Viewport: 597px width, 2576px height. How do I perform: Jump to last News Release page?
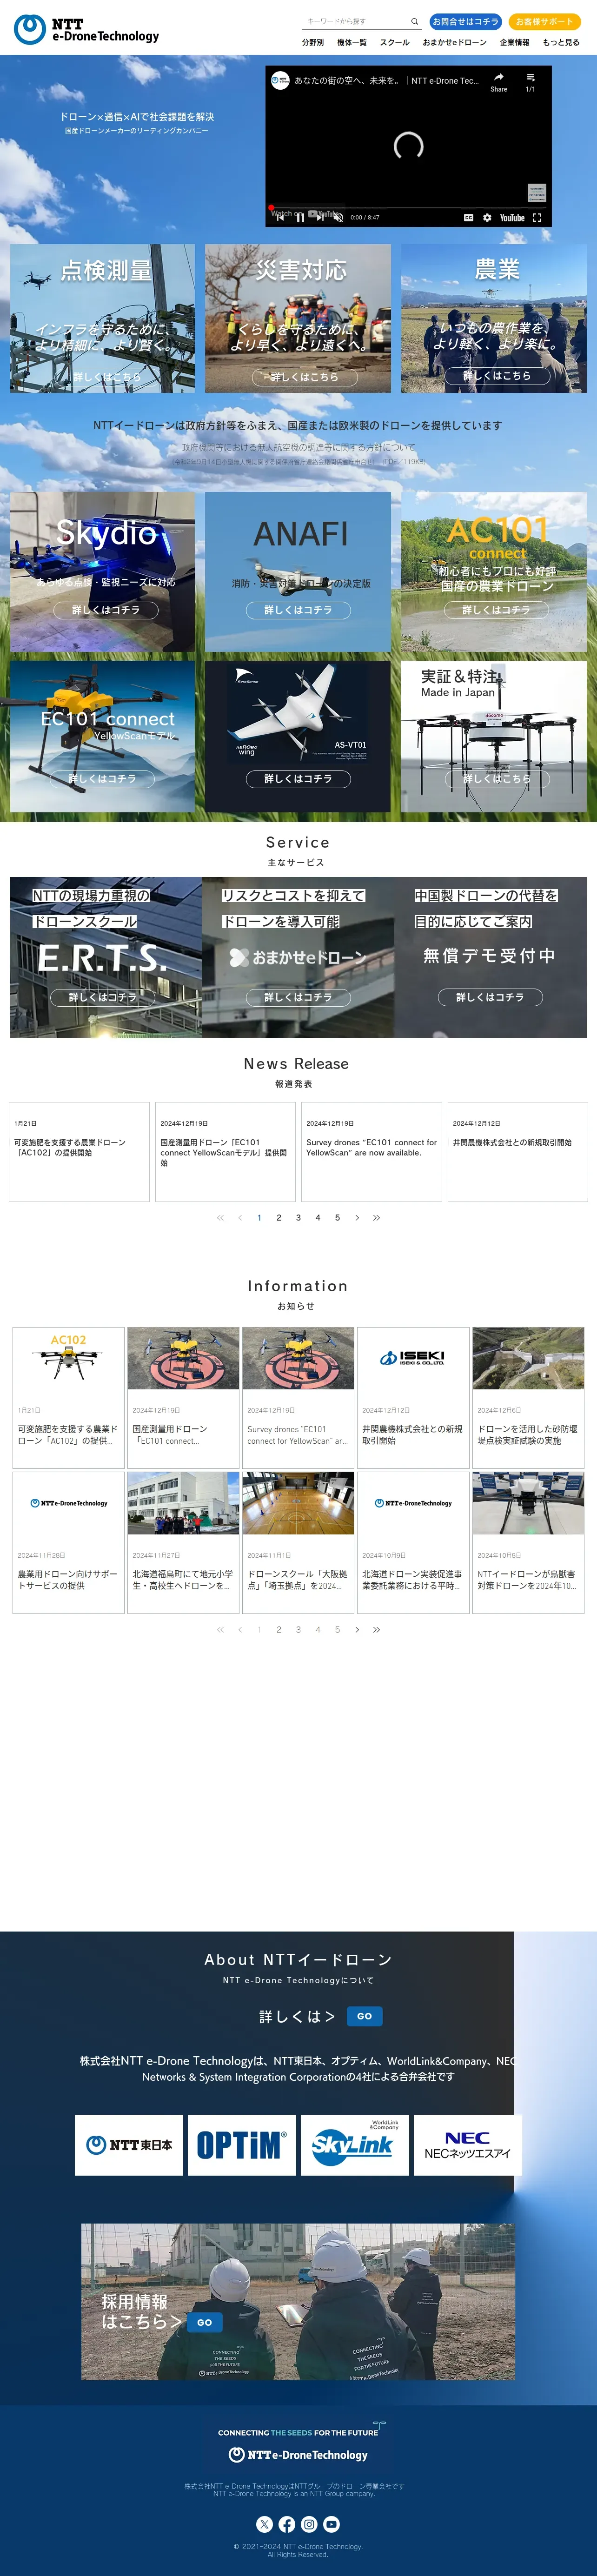[x=376, y=1217]
